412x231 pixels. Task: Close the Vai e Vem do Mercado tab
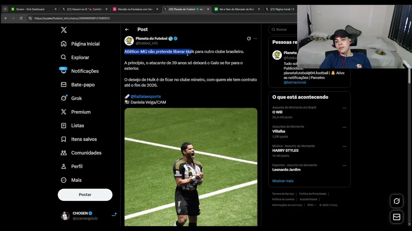pyautogui.click(x=259, y=9)
